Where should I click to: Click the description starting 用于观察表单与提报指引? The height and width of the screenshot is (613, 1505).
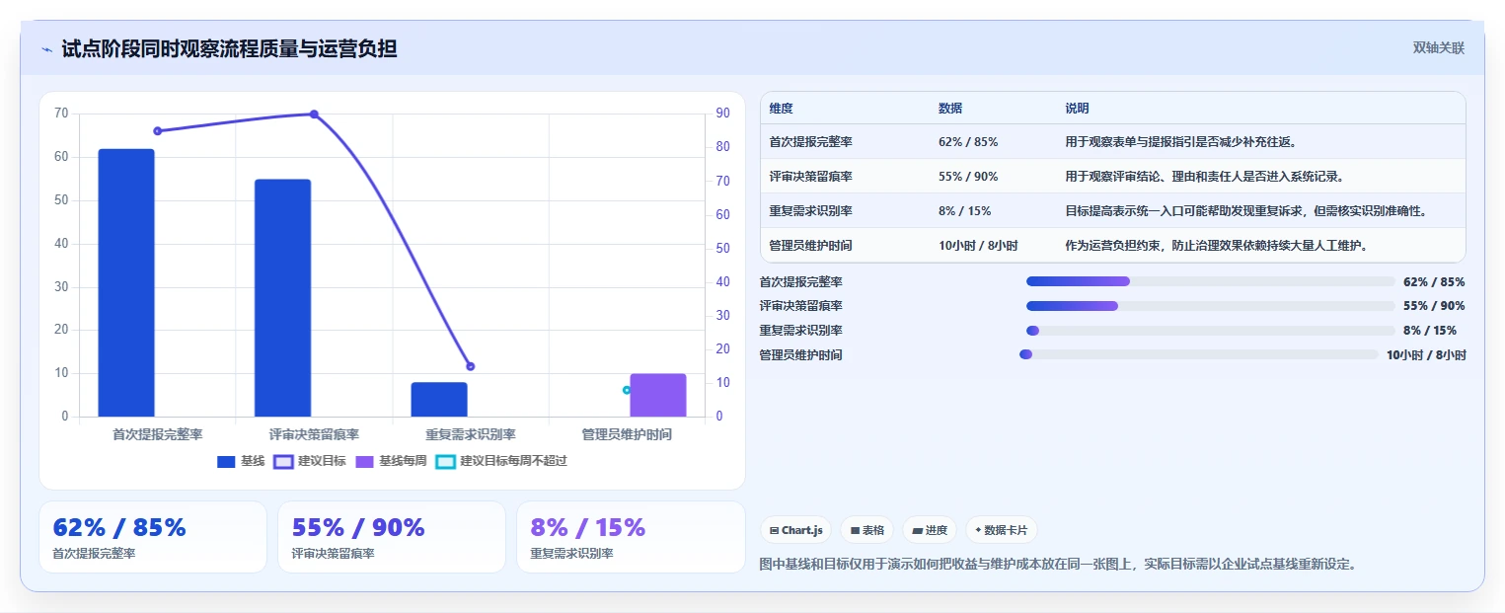[x=1181, y=142]
